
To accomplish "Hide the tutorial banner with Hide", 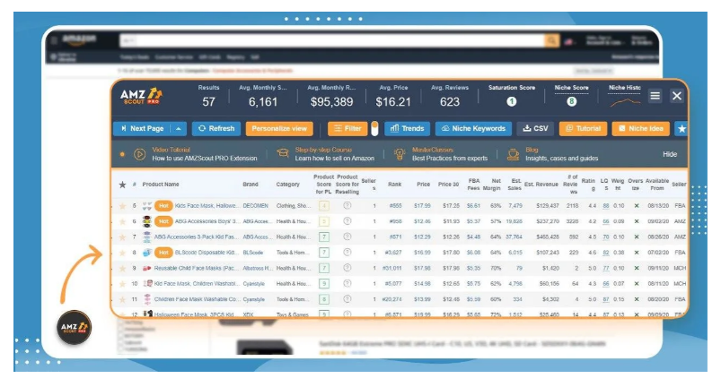I will (670, 154).
